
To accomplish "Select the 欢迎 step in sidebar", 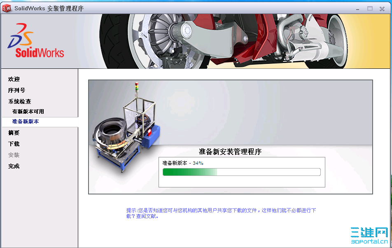I will (14, 79).
